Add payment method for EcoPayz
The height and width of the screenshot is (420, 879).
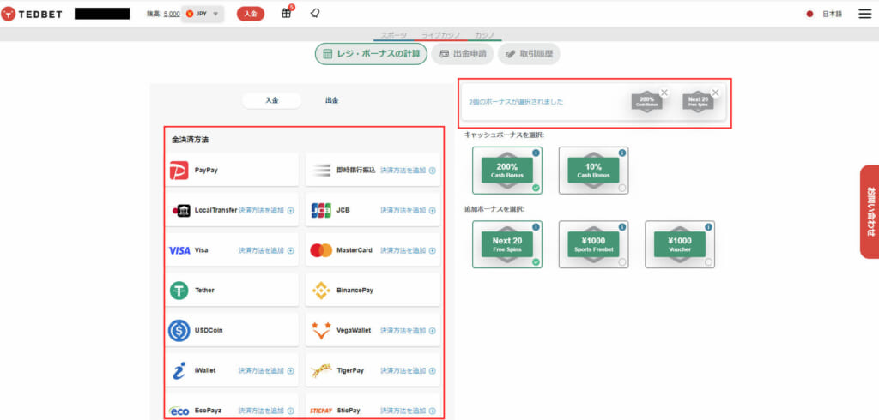(x=266, y=411)
